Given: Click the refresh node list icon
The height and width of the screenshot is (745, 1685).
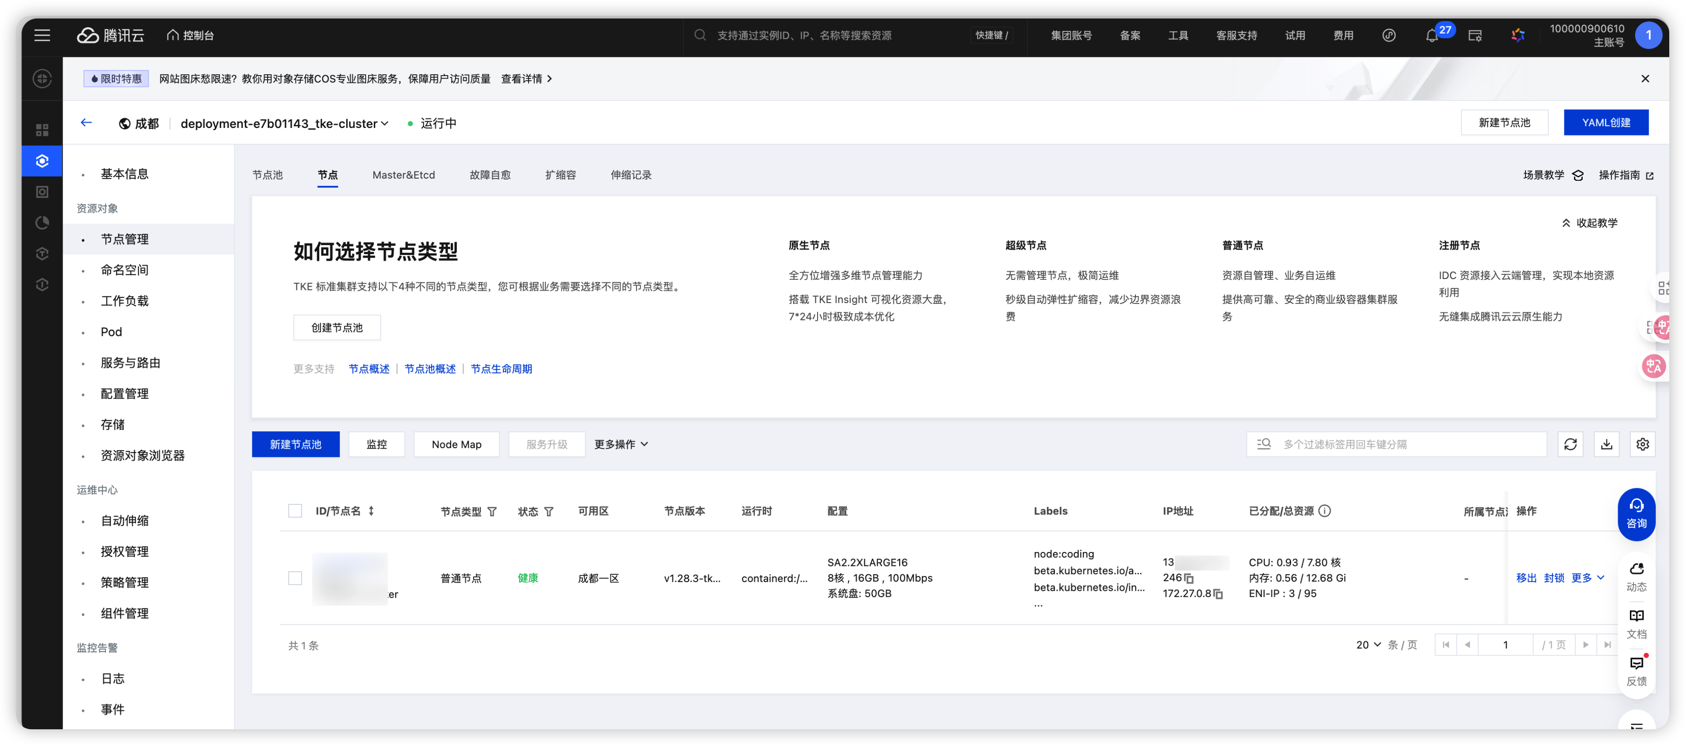Looking at the screenshot, I should point(1570,445).
